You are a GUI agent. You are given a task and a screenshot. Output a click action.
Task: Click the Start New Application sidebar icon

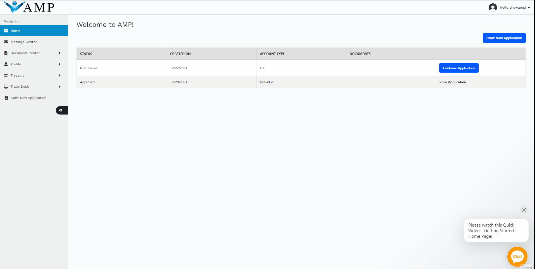[x=6, y=98]
